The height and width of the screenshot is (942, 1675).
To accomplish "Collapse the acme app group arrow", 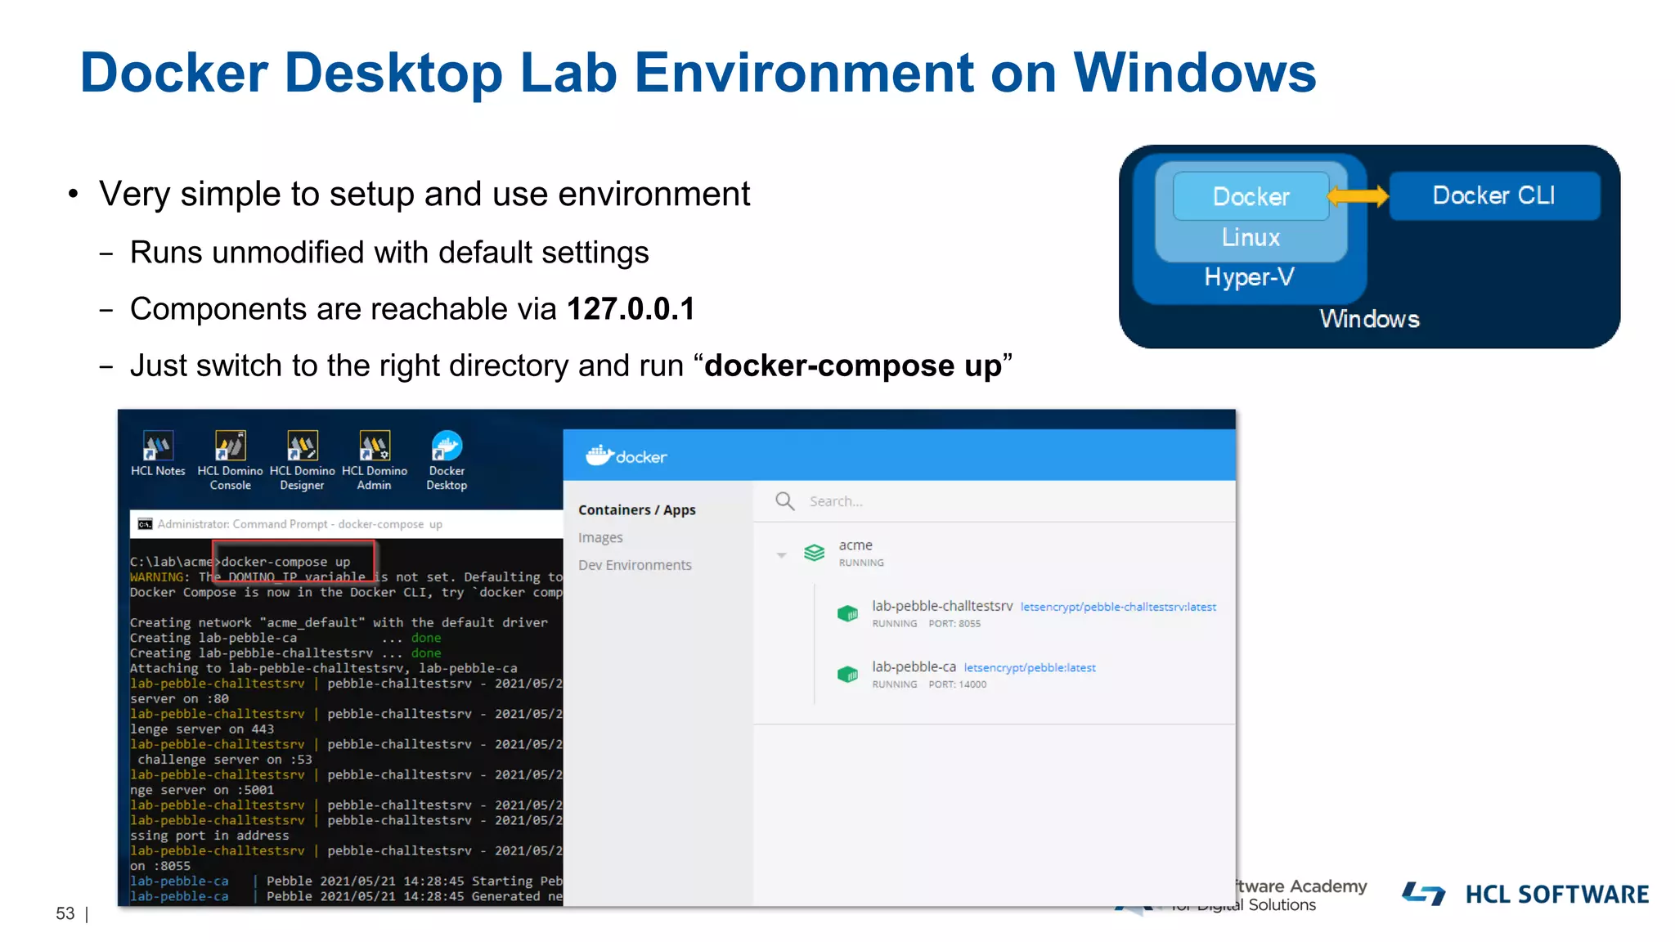I will tap(781, 555).
